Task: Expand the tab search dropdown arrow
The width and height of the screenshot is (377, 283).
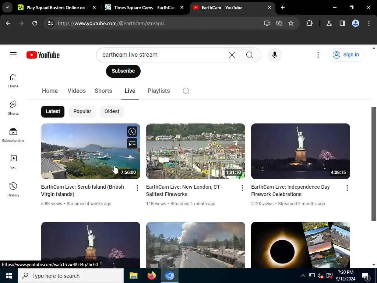Action: (7, 7)
